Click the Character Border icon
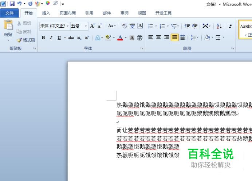The width and height of the screenshot is (252, 181). (x=140, y=26)
